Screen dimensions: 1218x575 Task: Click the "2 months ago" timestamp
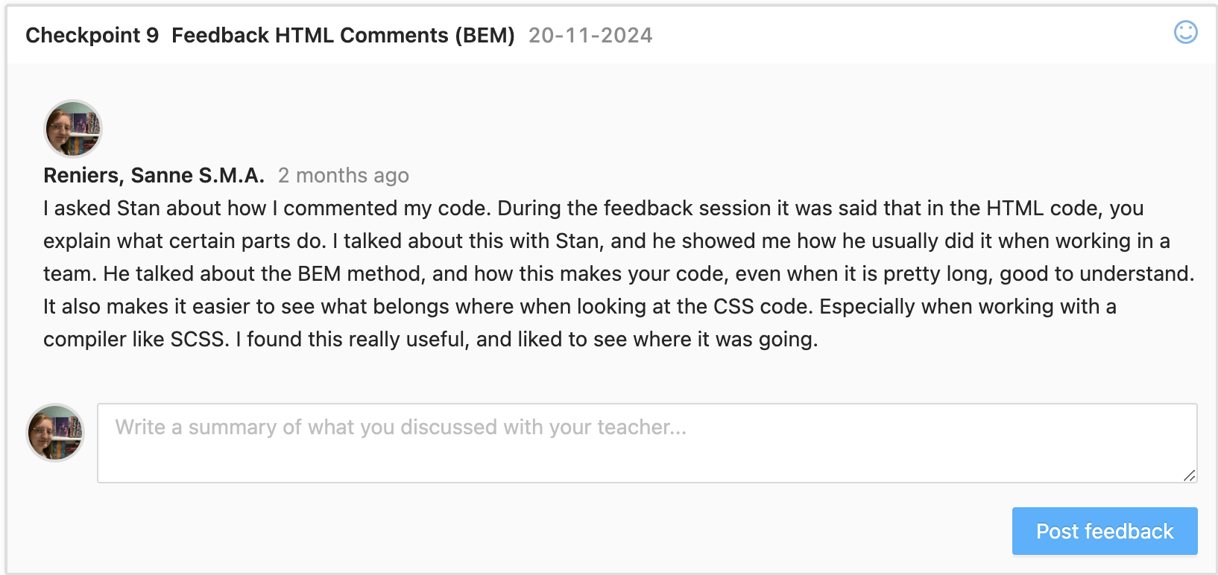[x=343, y=176]
